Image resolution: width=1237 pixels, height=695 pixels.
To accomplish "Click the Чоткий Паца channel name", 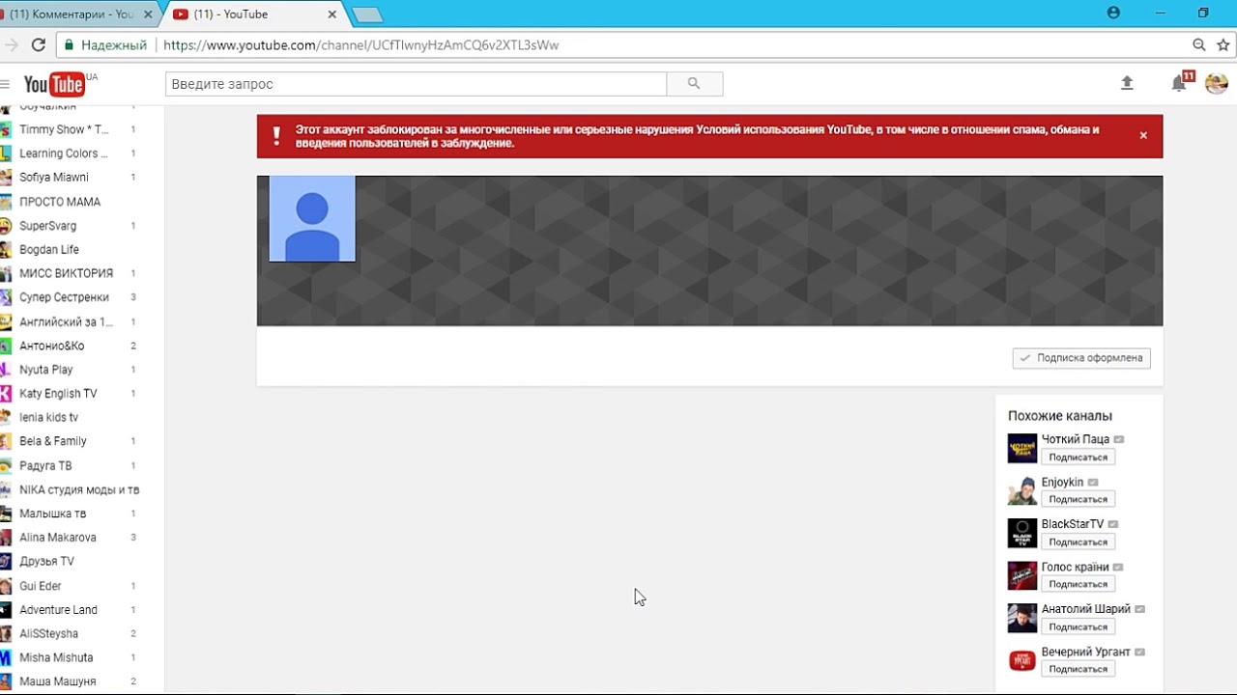I will 1076,439.
